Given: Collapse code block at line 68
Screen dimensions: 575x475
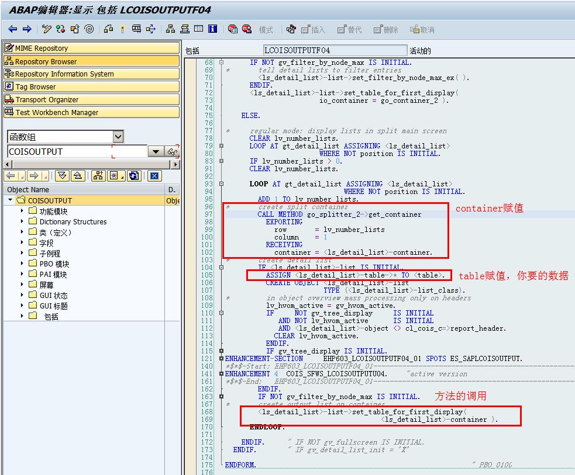Looking at the screenshot, I should pyautogui.click(x=221, y=63).
